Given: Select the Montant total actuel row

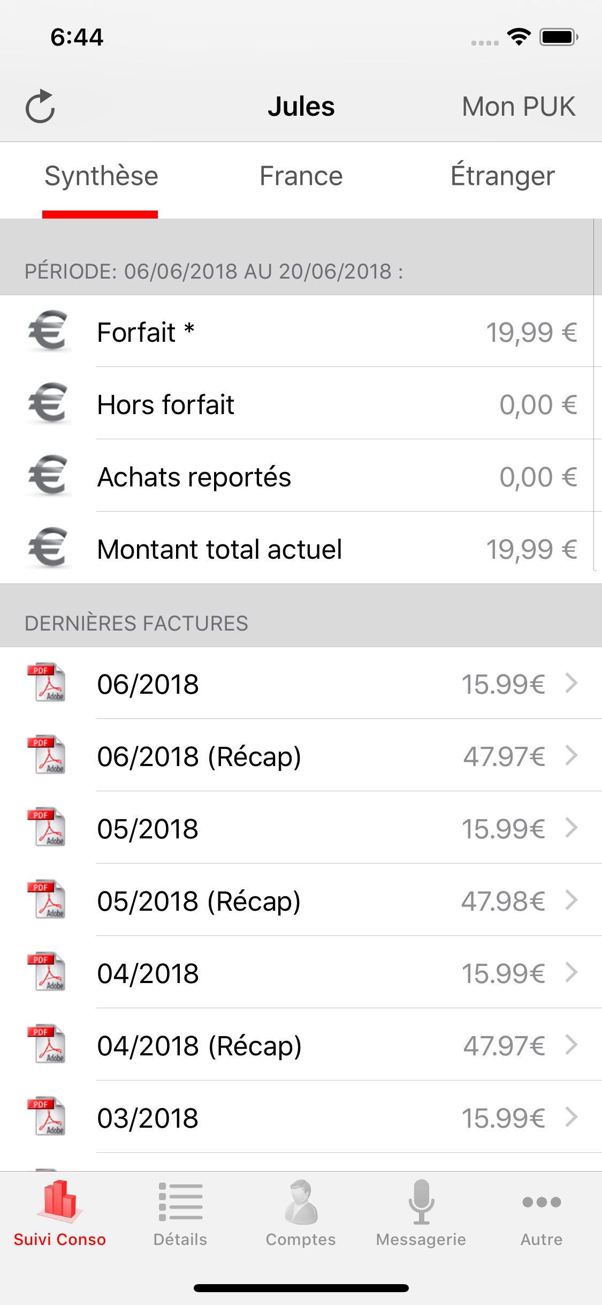Looking at the screenshot, I should coord(300,549).
